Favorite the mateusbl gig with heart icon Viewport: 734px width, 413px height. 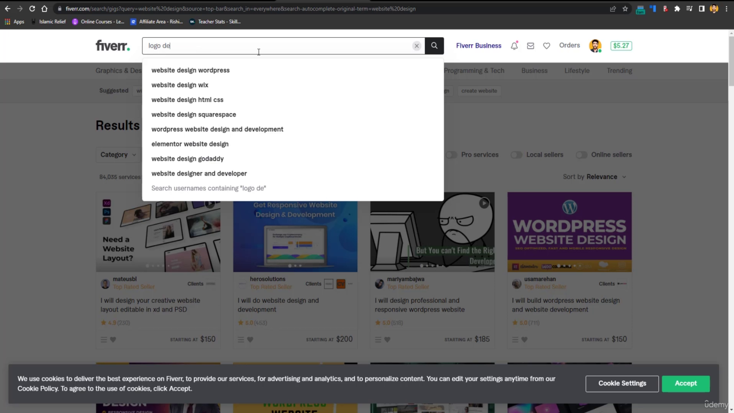point(113,340)
